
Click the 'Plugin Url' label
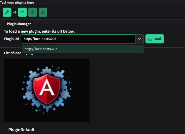[x=12, y=39]
